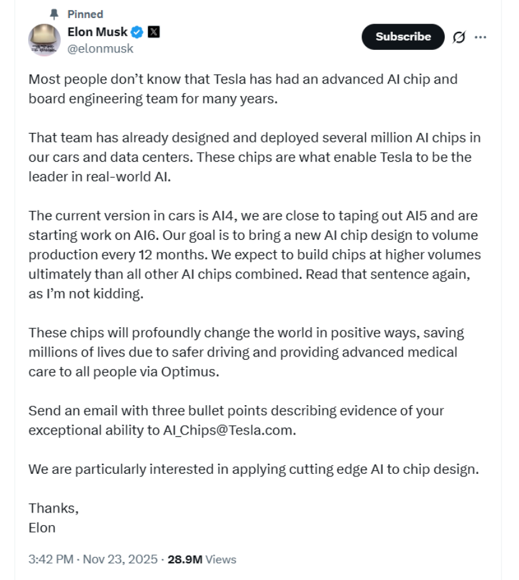The width and height of the screenshot is (519, 580).
Task: Click the blue verified checkmark badge
Action: coord(137,32)
